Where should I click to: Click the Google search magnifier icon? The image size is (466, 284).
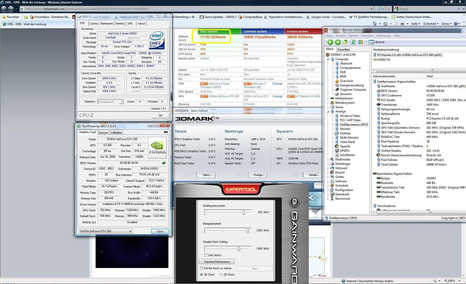point(459,9)
